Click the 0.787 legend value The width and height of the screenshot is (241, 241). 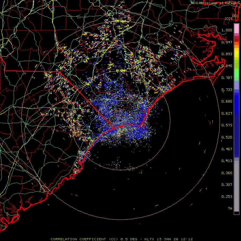[227, 78]
